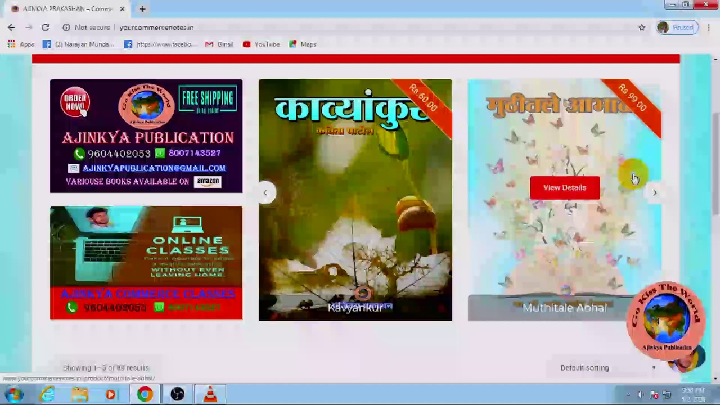
Task: Click the scrollbar down arrow
Action: 715,379
